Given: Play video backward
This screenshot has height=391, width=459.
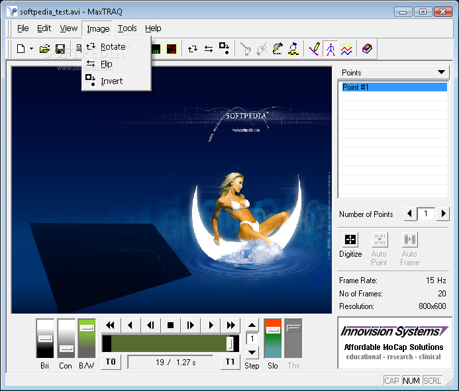Looking at the screenshot, I should pos(130,326).
